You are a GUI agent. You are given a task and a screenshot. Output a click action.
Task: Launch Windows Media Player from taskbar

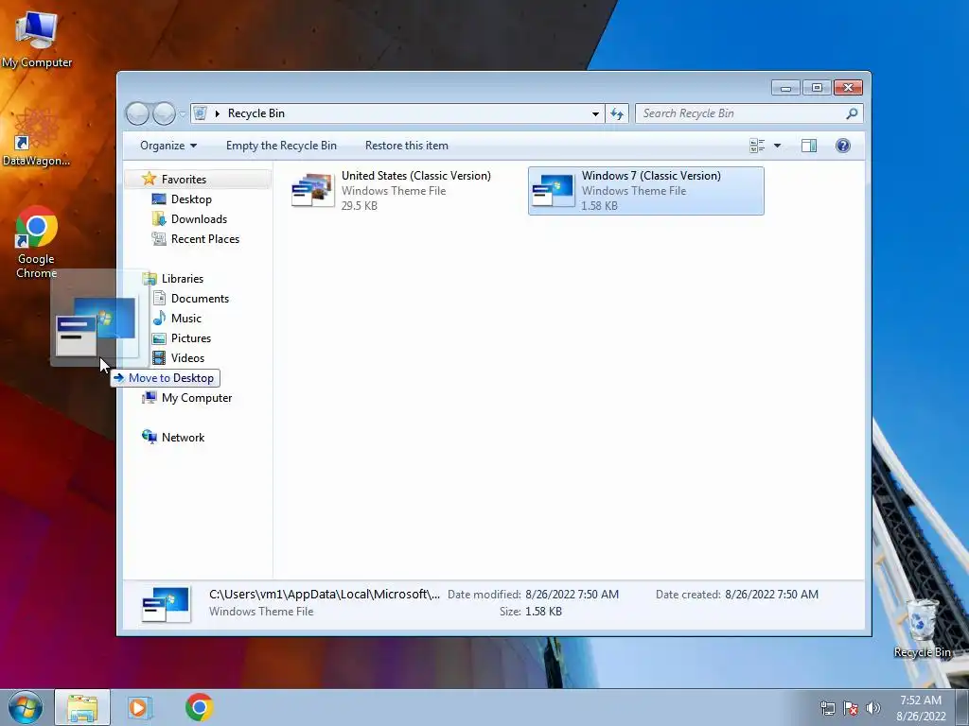(x=139, y=707)
